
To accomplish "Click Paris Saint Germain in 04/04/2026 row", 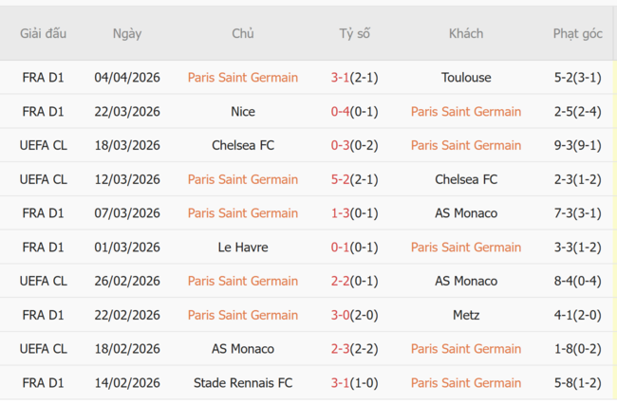I will (x=243, y=78).
